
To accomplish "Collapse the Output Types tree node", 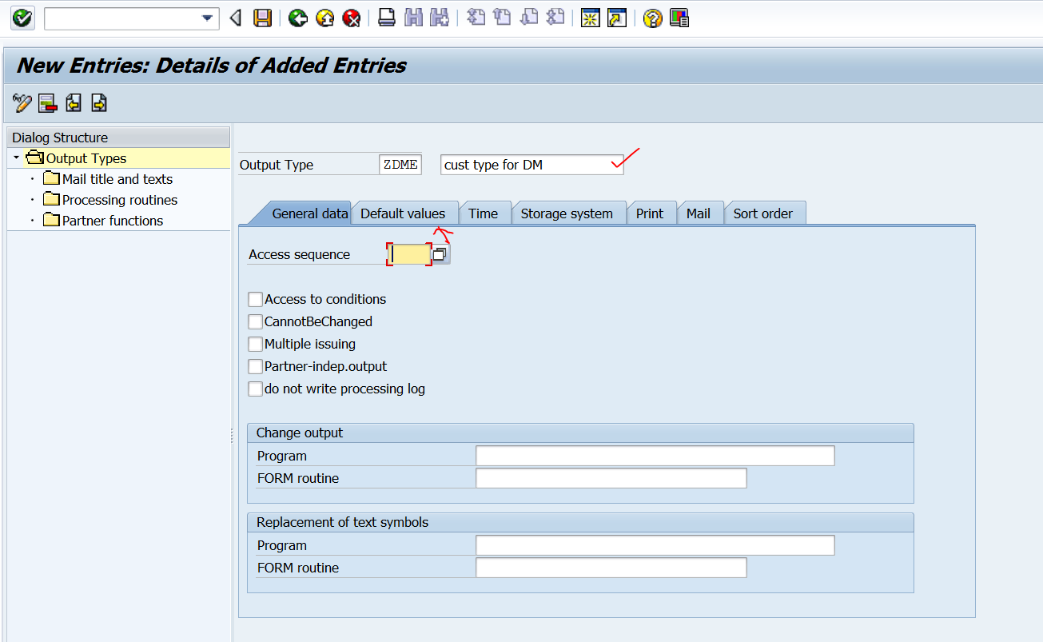I will click(14, 158).
